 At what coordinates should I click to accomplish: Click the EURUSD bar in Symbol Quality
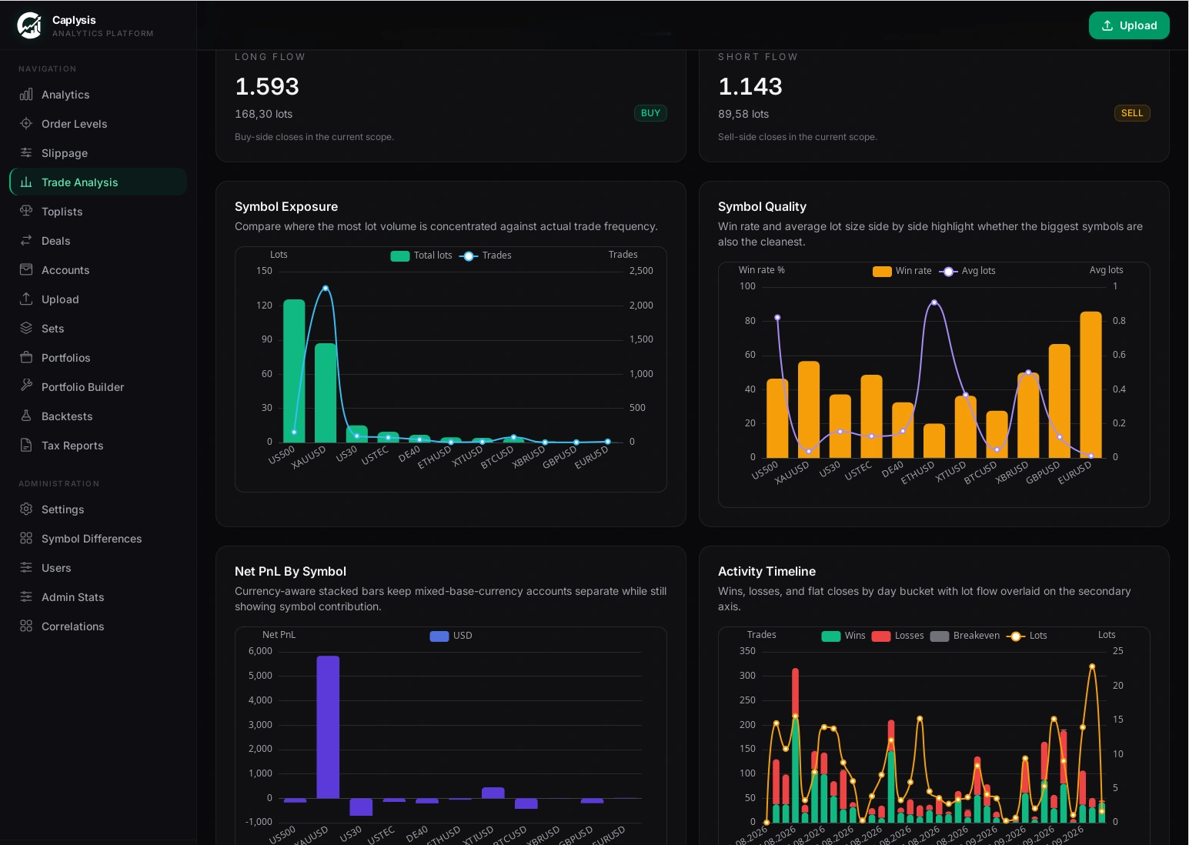[1090, 385]
